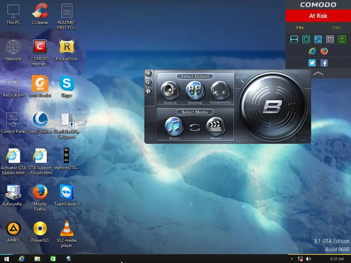This screenshot has width=351, height=263.
Task: Select the StartIsBack Setup.exe file
Action: tap(66, 126)
